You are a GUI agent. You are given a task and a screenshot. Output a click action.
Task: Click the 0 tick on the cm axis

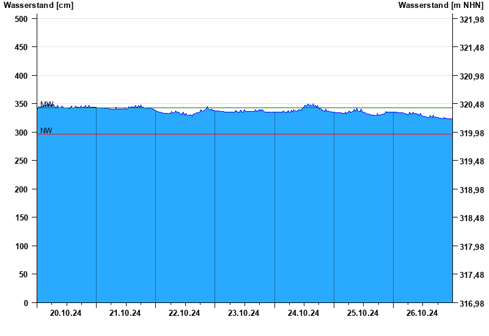pyautogui.click(x=26, y=303)
